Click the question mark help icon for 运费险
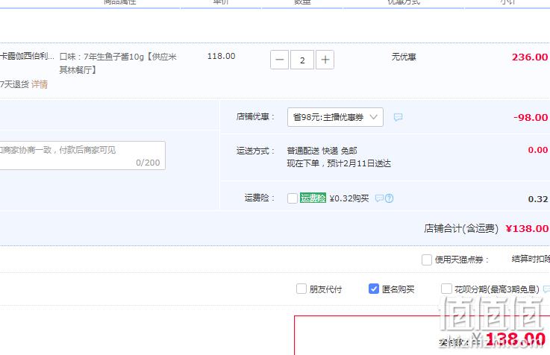This screenshot has width=550, height=355. 389,198
